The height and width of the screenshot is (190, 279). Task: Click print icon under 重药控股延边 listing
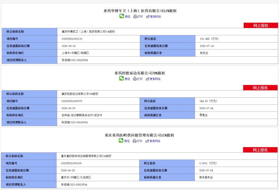tap(135, 79)
